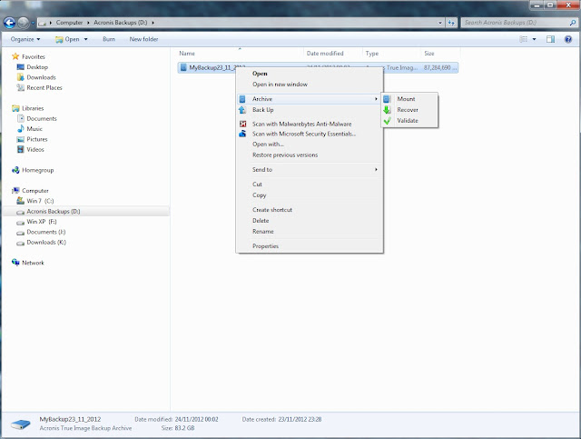Image resolution: width=581 pixels, height=439 pixels.
Task: Click the Archive icon in context menu
Action: click(x=242, y=99)
